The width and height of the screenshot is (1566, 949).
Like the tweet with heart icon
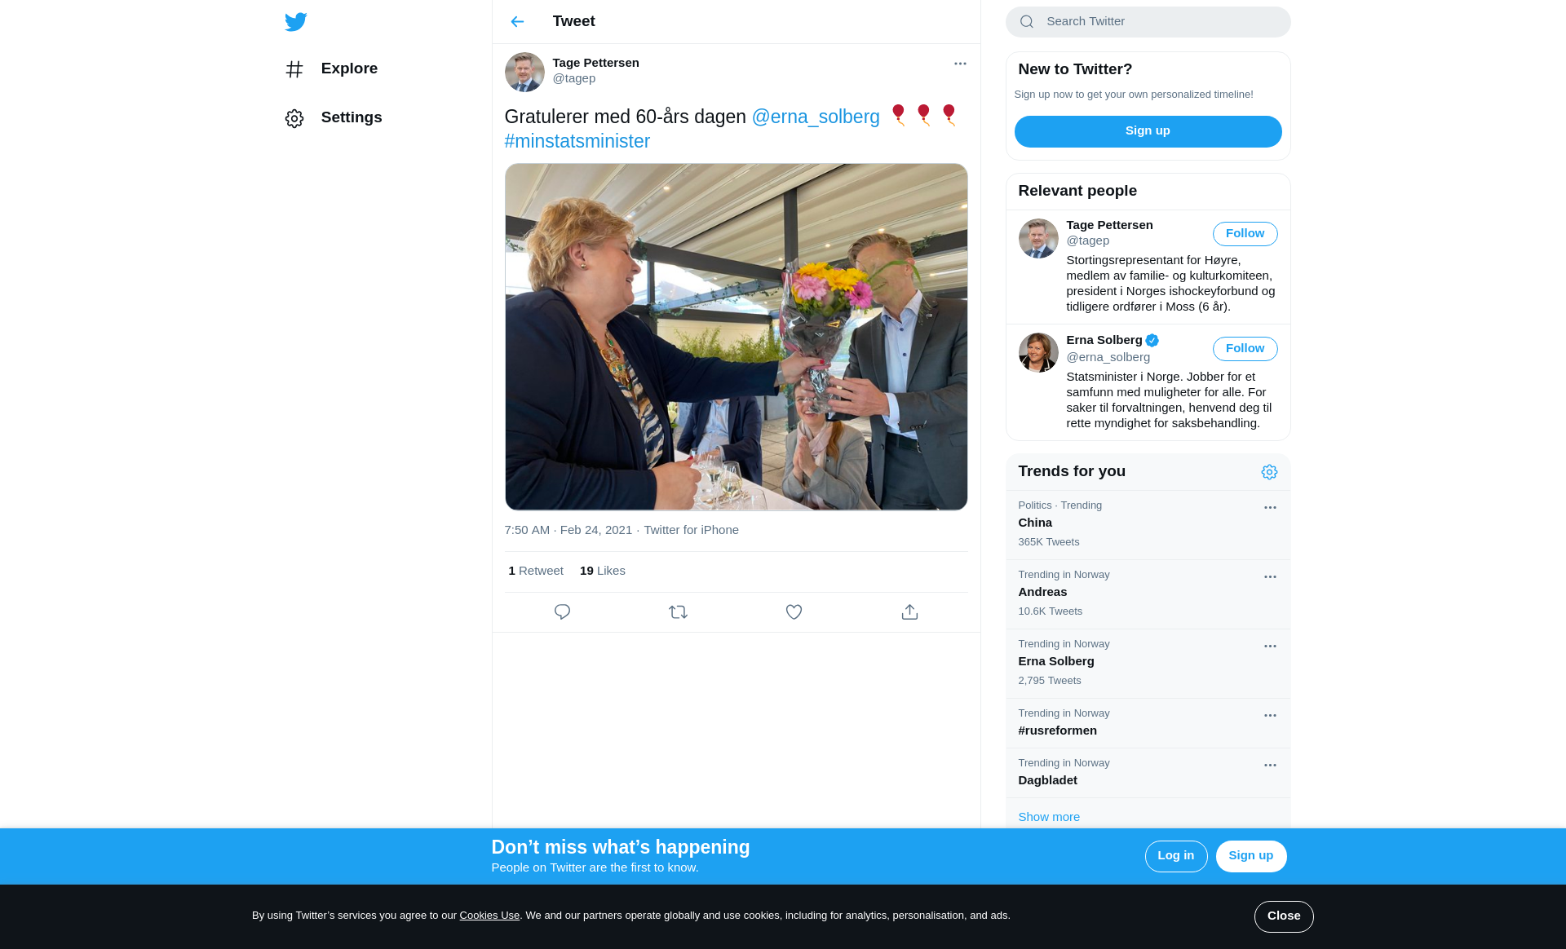pos(794,612)
